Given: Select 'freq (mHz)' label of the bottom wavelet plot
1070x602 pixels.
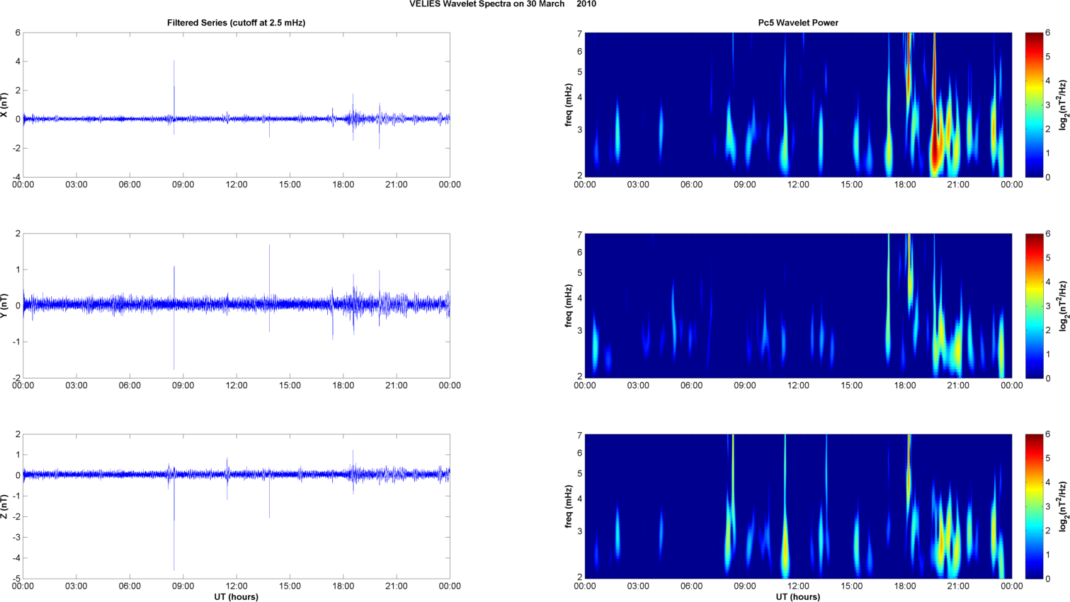Looking at the screenshot, I should click(569, 507).
